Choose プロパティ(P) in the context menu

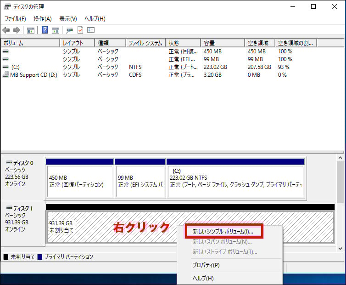point(206,265)
